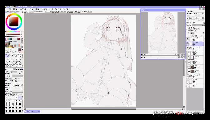Click the Undo arrow in the top toolbar
The width and height of the screenshot is (210, 120).
click(25, 12)
